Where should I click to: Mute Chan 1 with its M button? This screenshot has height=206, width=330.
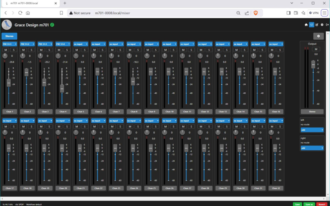click(5, 50)
